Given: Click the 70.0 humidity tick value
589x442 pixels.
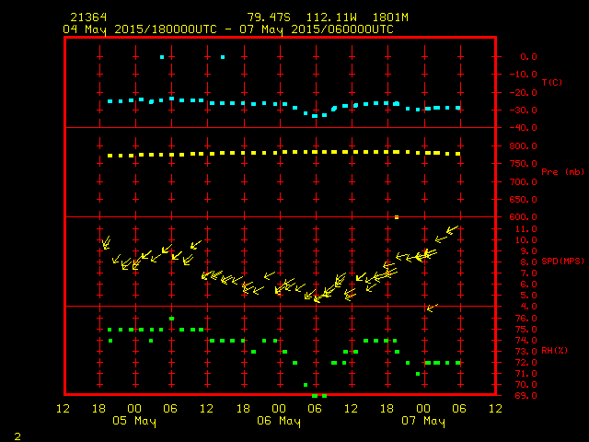Looking at the screenshot, I should point(525,385).
